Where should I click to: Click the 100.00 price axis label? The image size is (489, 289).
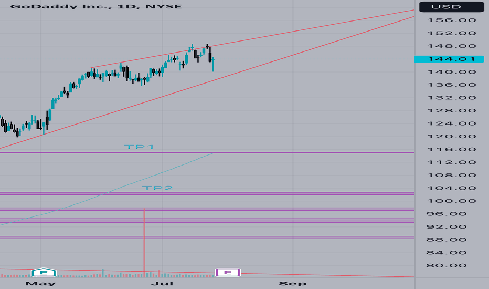click(451, 201)
